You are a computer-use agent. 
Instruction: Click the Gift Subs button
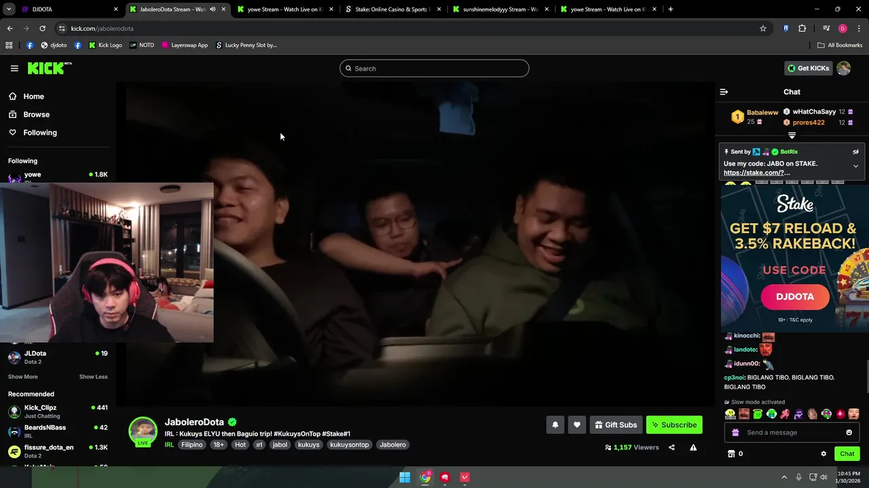point(616,425)
